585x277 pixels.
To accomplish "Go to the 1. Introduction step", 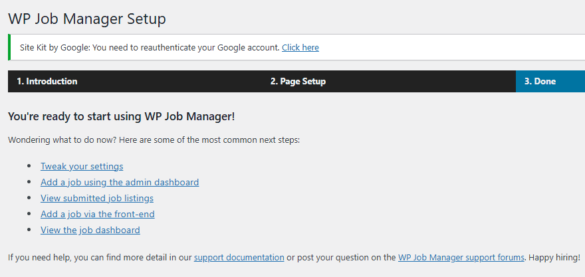I will pyautogui.click(x=47, y=81).
